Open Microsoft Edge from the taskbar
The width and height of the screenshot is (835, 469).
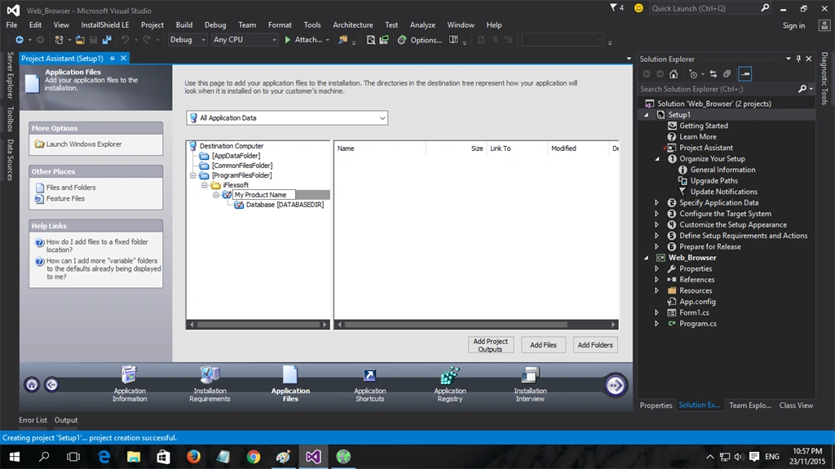pyautogui.click(x=104, y=457)
